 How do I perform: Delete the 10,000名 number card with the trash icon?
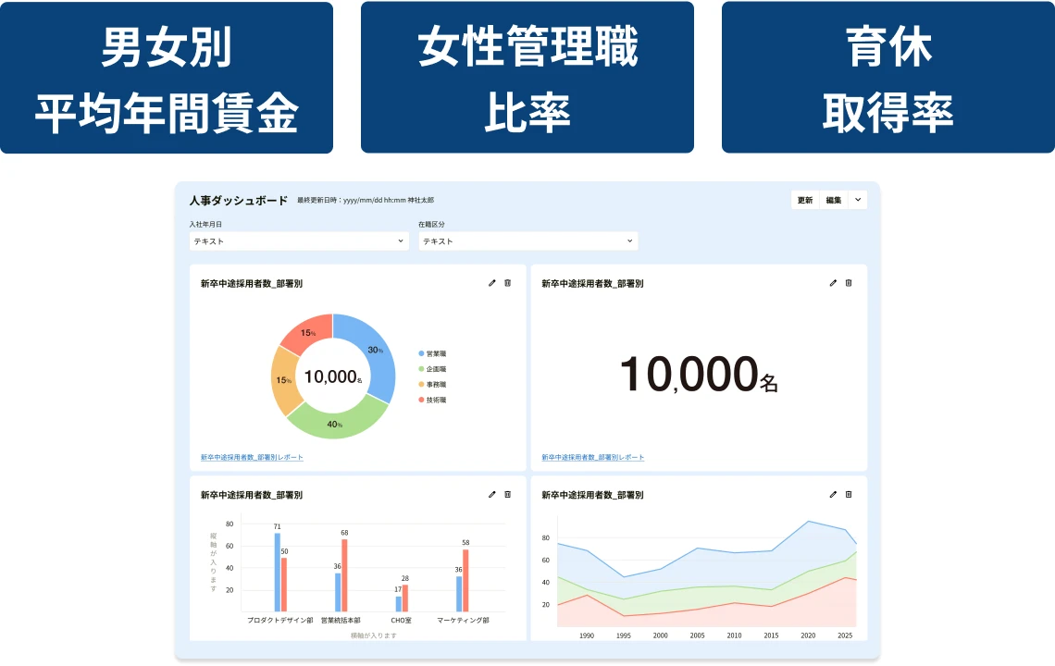(849, 283)
